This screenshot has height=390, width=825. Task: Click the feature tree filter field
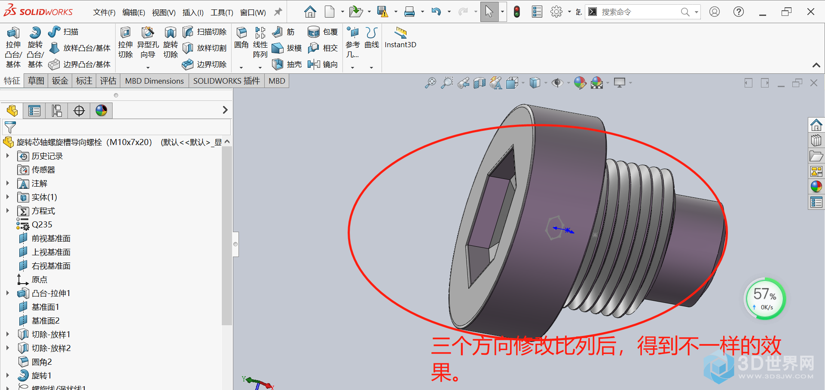116,127
